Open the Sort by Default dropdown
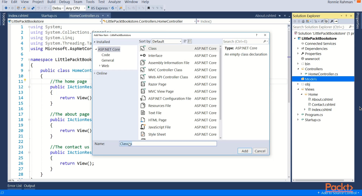 [x=167, y=41]
